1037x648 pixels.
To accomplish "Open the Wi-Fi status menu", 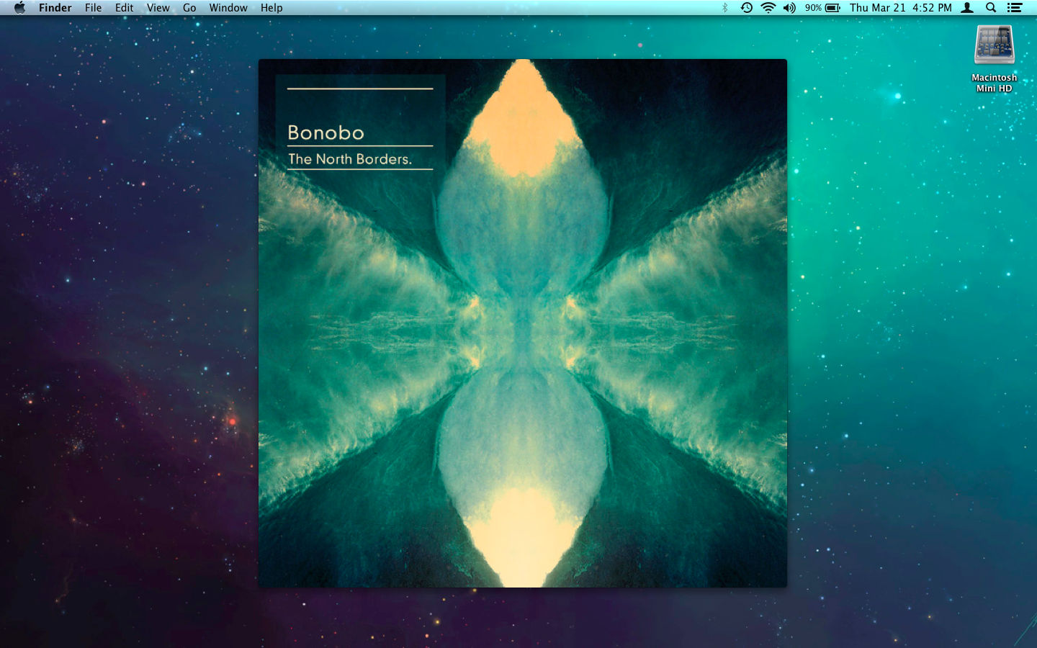I will click(x=768, y=8).
